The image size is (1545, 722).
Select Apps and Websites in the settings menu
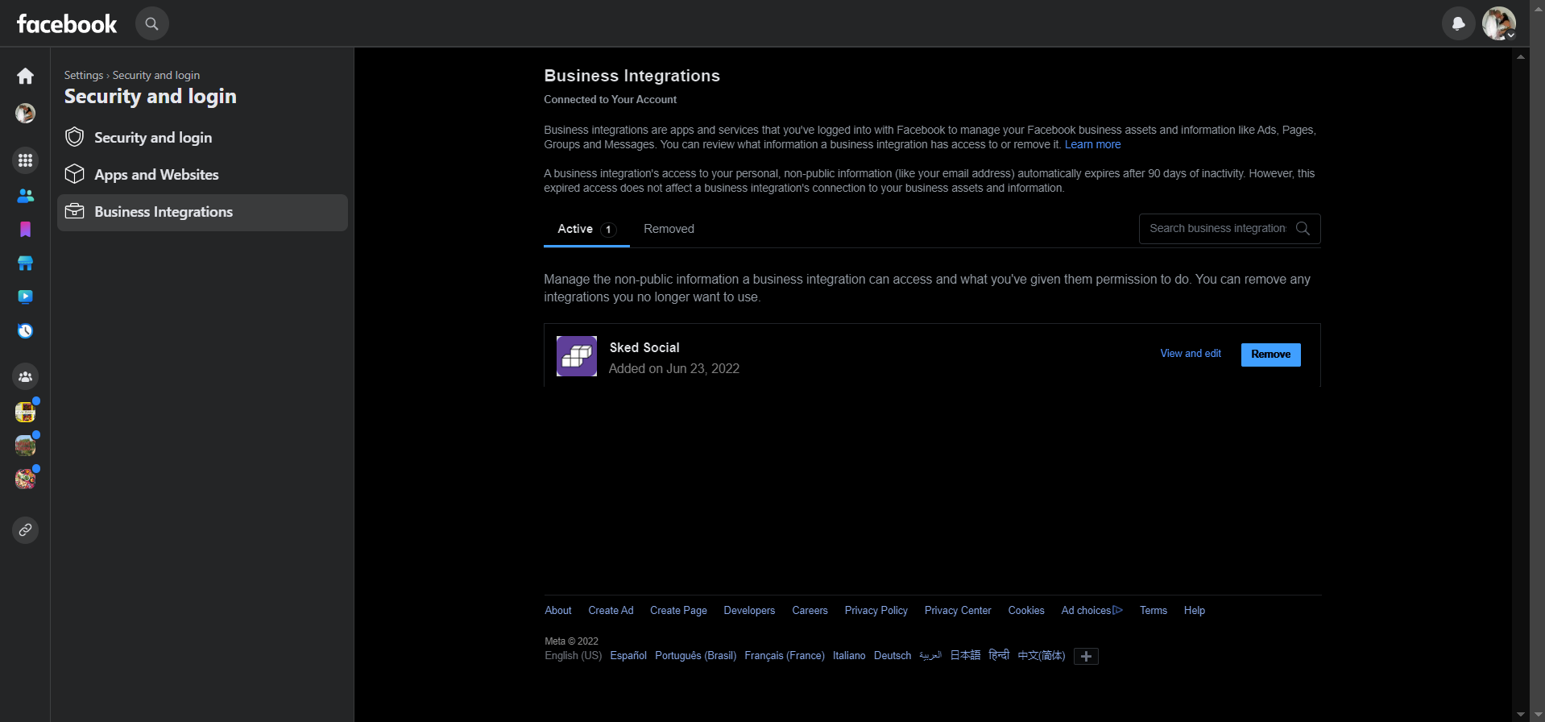[202, 175]
